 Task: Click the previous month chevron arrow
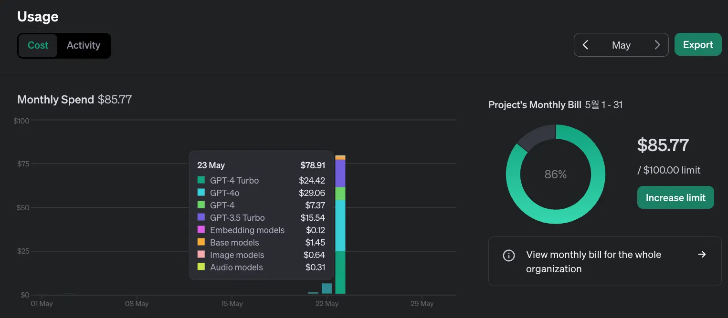pyautogui.click(x=586, y=45)
